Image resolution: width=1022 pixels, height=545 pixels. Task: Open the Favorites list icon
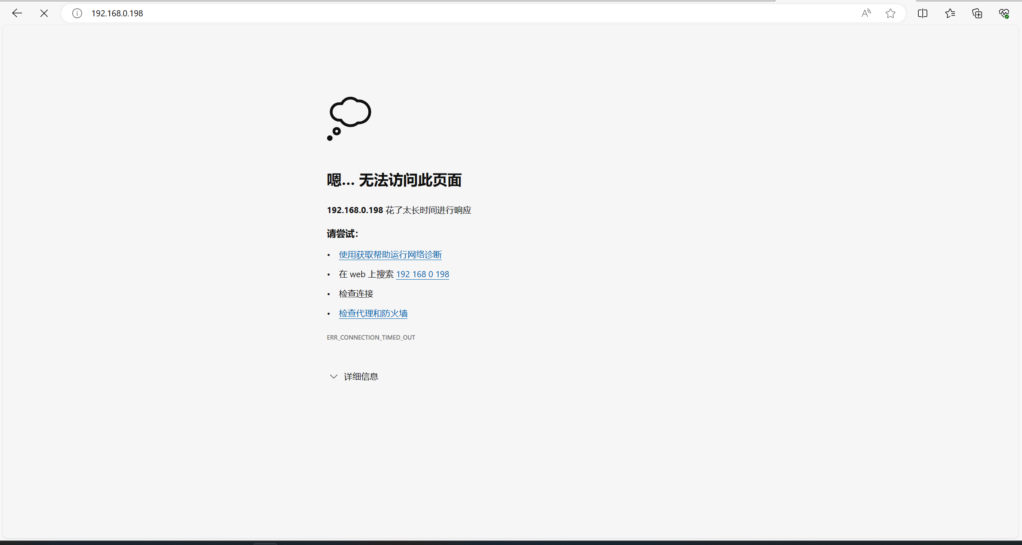point(950,13)
